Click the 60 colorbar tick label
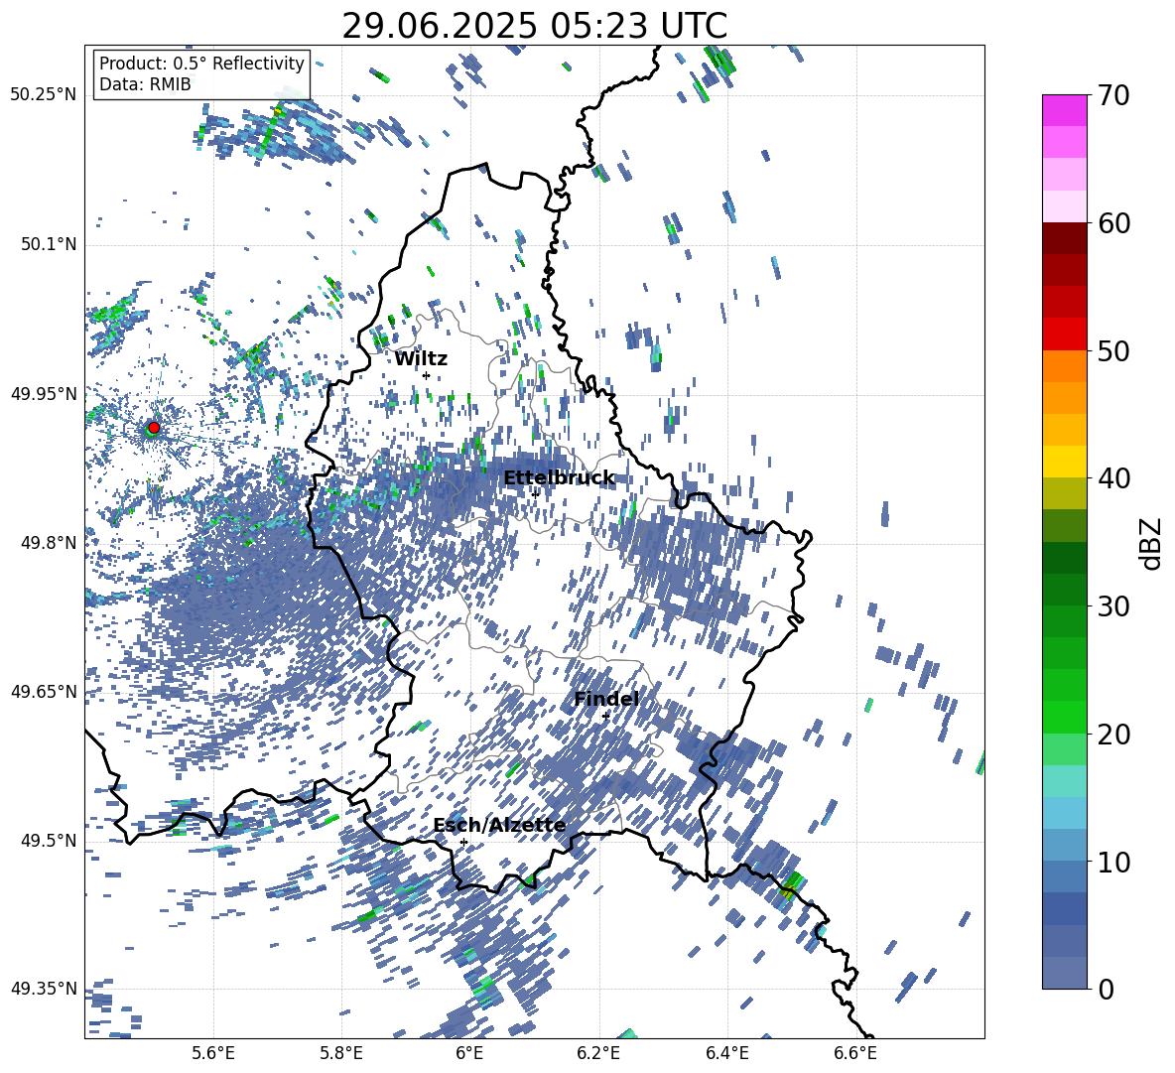Image resolution: width=1175 pixels, height=1073 pixels. click(x=1113, y=223)
